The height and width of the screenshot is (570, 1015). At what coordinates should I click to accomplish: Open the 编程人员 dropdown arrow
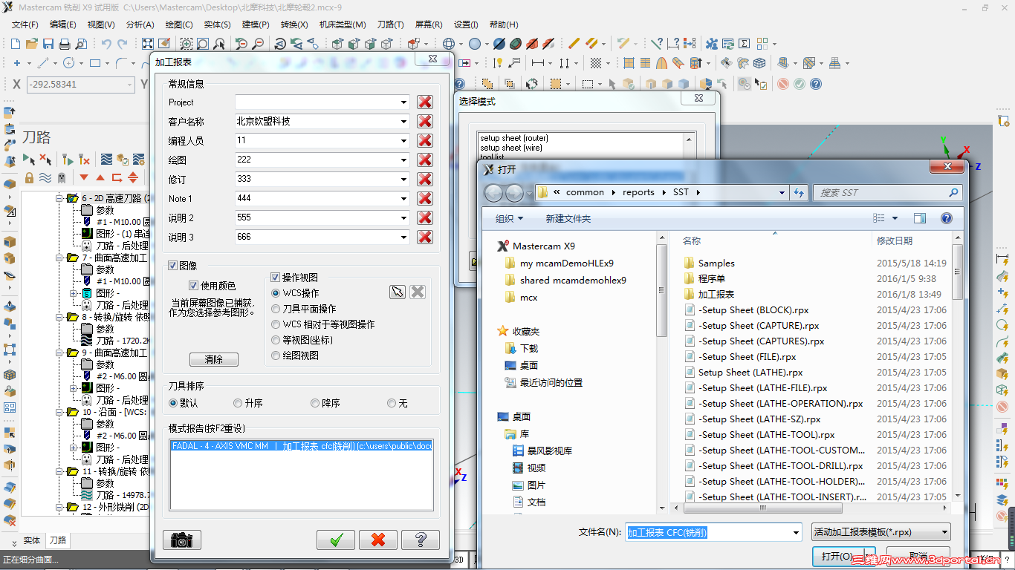(x=403, y=141)
